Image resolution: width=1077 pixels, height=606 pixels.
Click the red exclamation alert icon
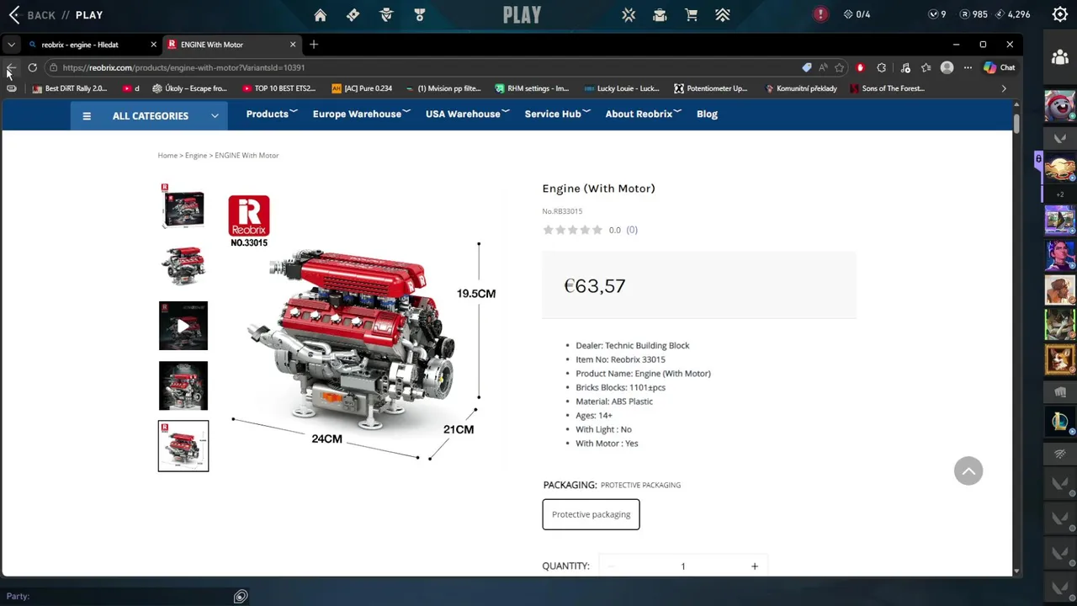point(820,14)
